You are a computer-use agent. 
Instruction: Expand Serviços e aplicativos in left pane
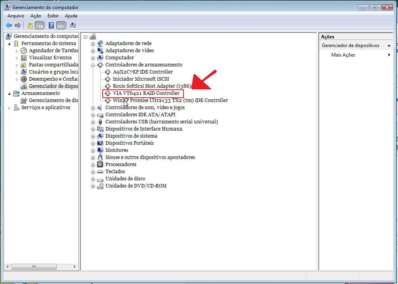[10, 108]
